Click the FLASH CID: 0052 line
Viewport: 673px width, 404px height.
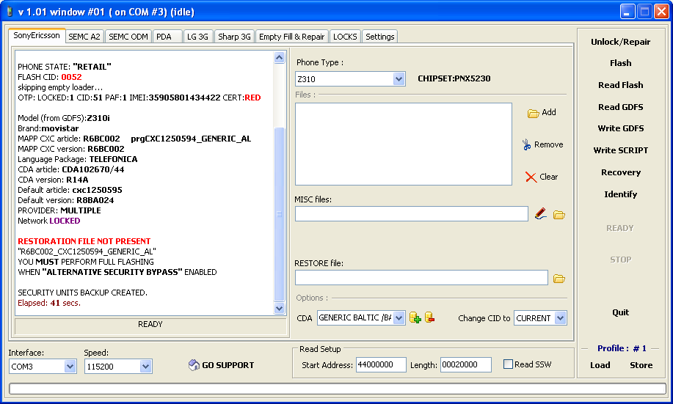(x=50, y=77)
